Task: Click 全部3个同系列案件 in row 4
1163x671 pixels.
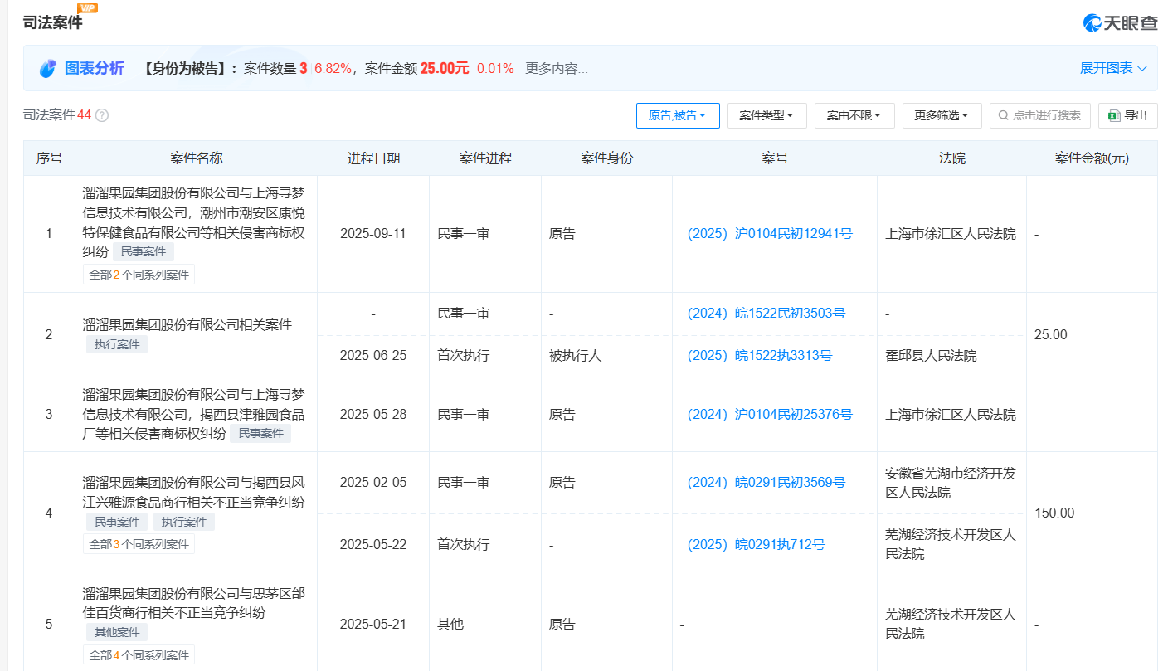Action: pos(139,545)
